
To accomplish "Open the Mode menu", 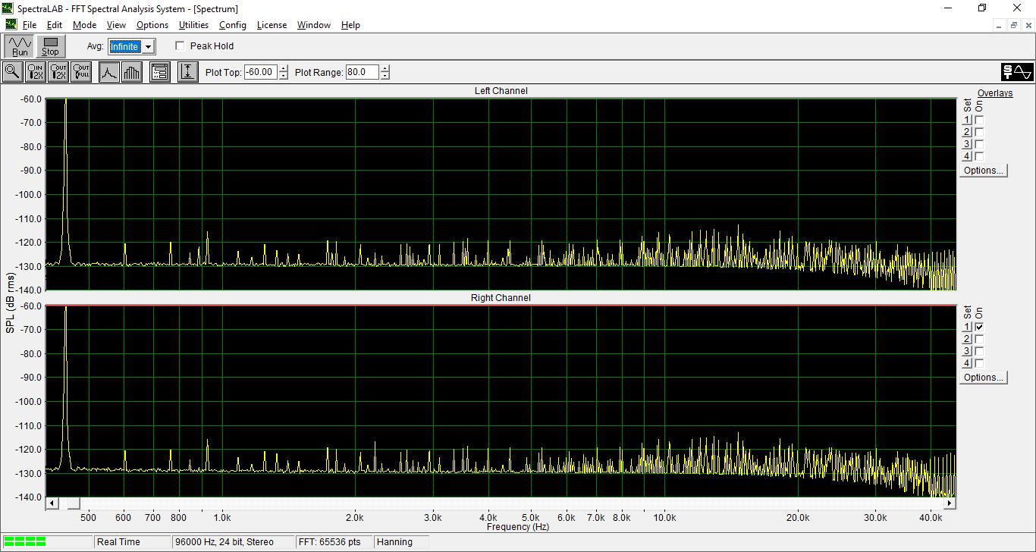I will 84,25.
